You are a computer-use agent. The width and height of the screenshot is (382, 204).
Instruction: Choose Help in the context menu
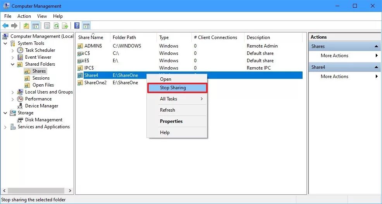(x=177, y=133)
